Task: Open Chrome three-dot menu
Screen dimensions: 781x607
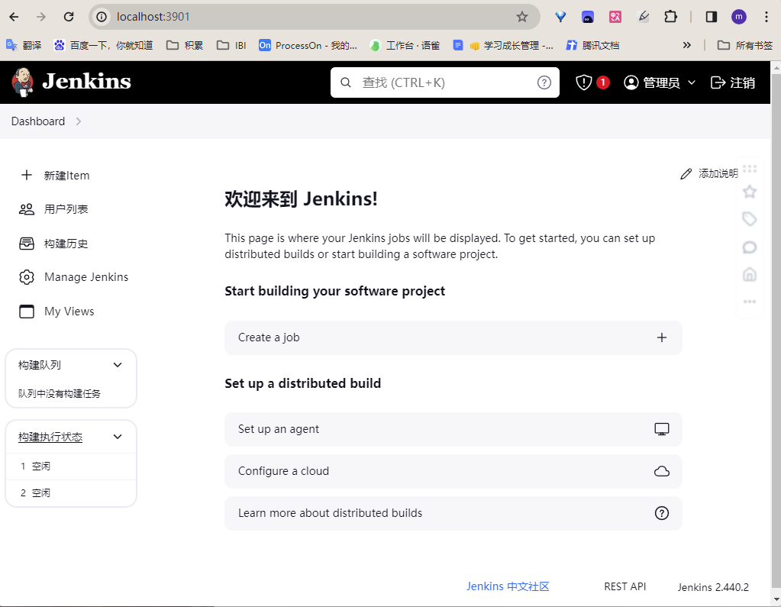Action: (x=766, y=17)
